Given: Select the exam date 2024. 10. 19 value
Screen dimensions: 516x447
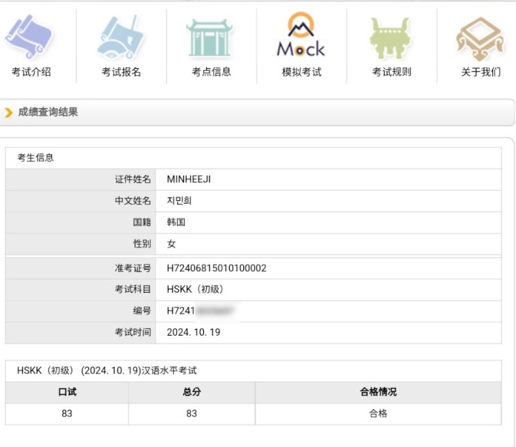Looking at the screenshot, I should tap(194, 332).
